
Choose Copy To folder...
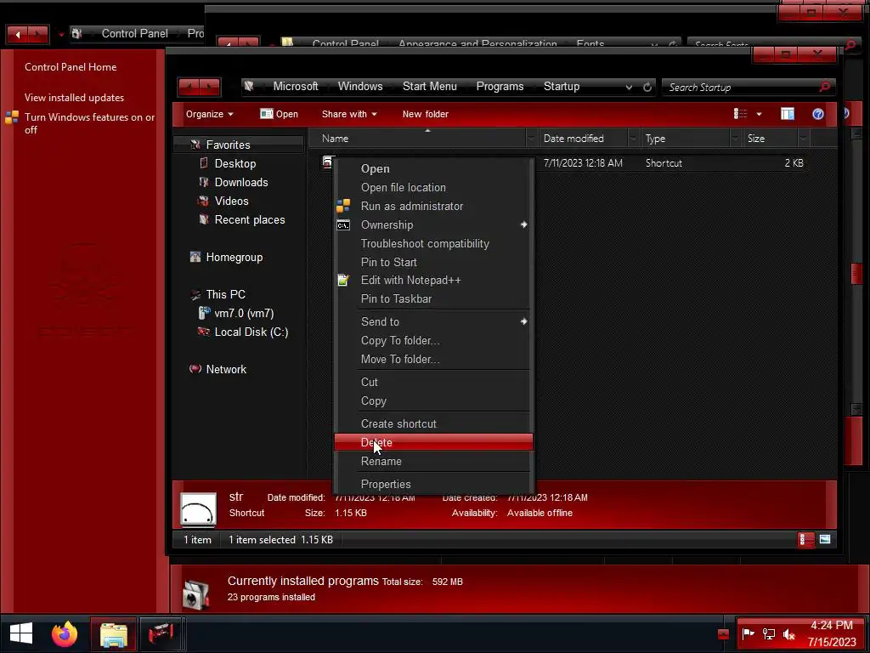[x=433, y=340]
